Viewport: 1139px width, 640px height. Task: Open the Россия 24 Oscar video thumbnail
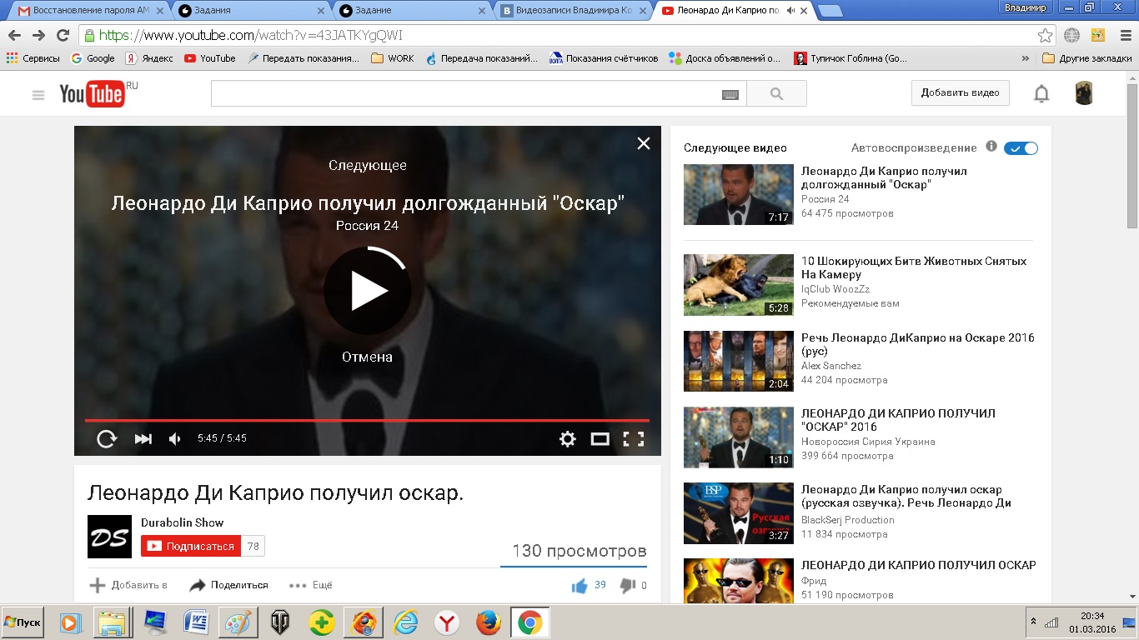pos(739,194)
